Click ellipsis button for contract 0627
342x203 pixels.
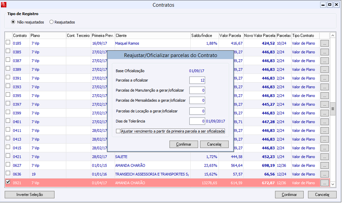point(324,166)
